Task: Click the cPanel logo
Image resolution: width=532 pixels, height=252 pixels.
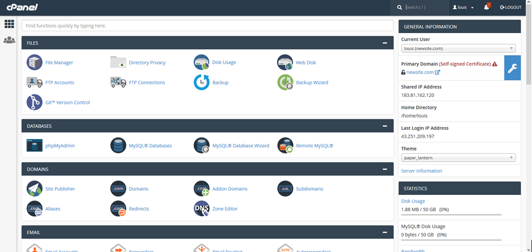Action: [22, 7]
